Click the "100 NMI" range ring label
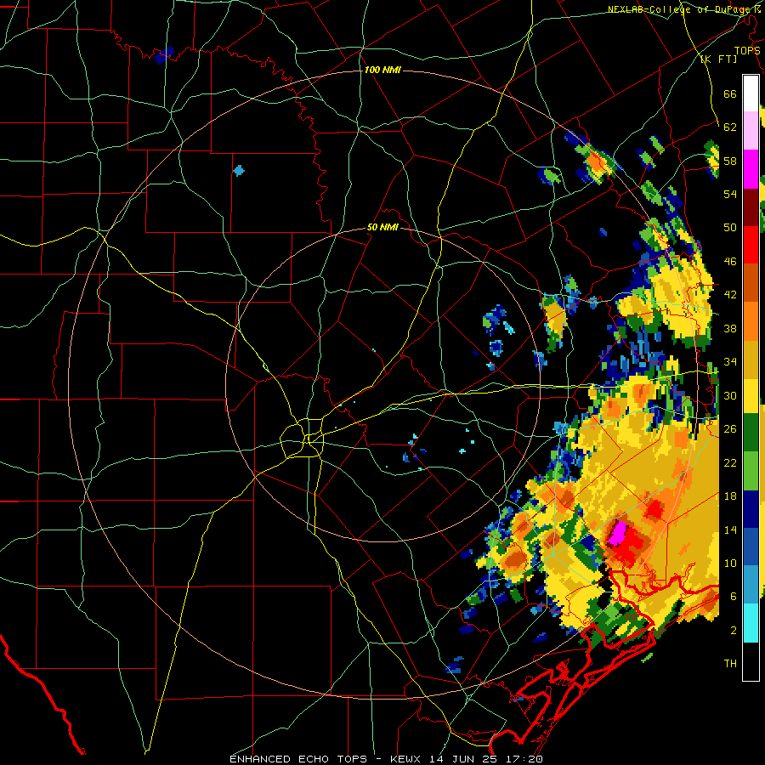 pos(382,71)
